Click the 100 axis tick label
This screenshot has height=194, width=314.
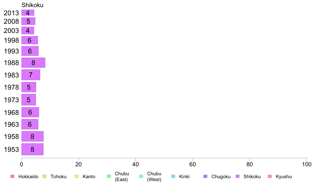pos(307,164)
